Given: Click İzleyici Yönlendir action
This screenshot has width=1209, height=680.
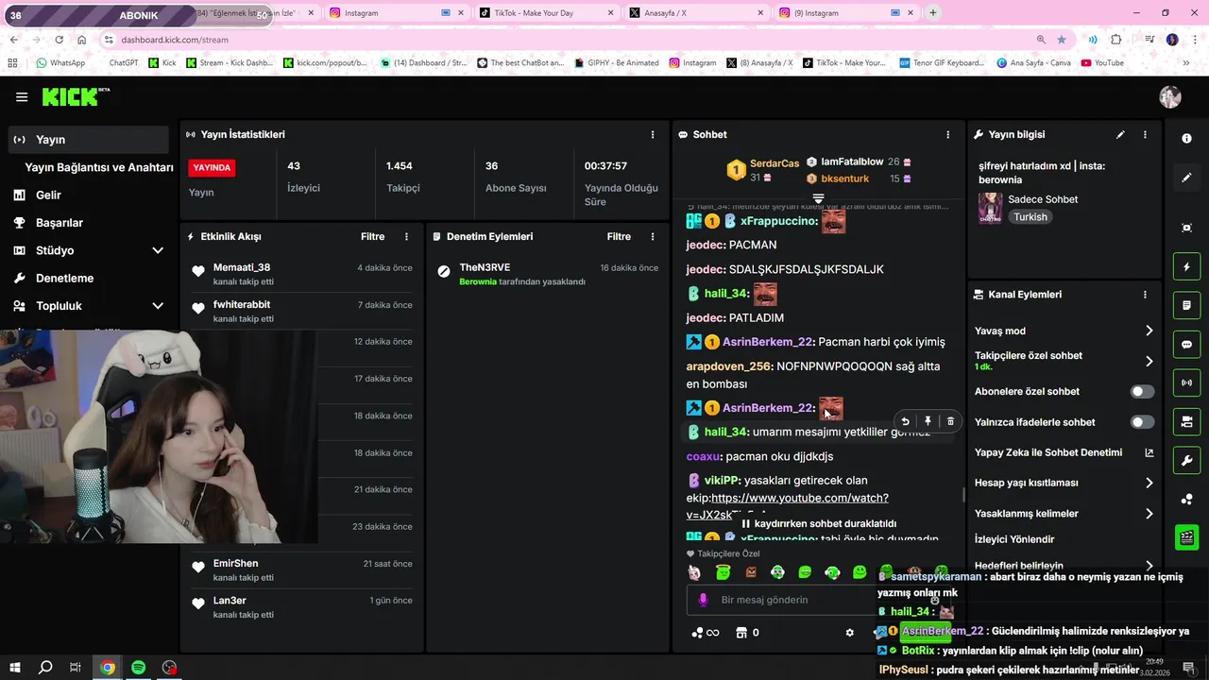Looking at the screenshot, I should (x=1014, y=539).
